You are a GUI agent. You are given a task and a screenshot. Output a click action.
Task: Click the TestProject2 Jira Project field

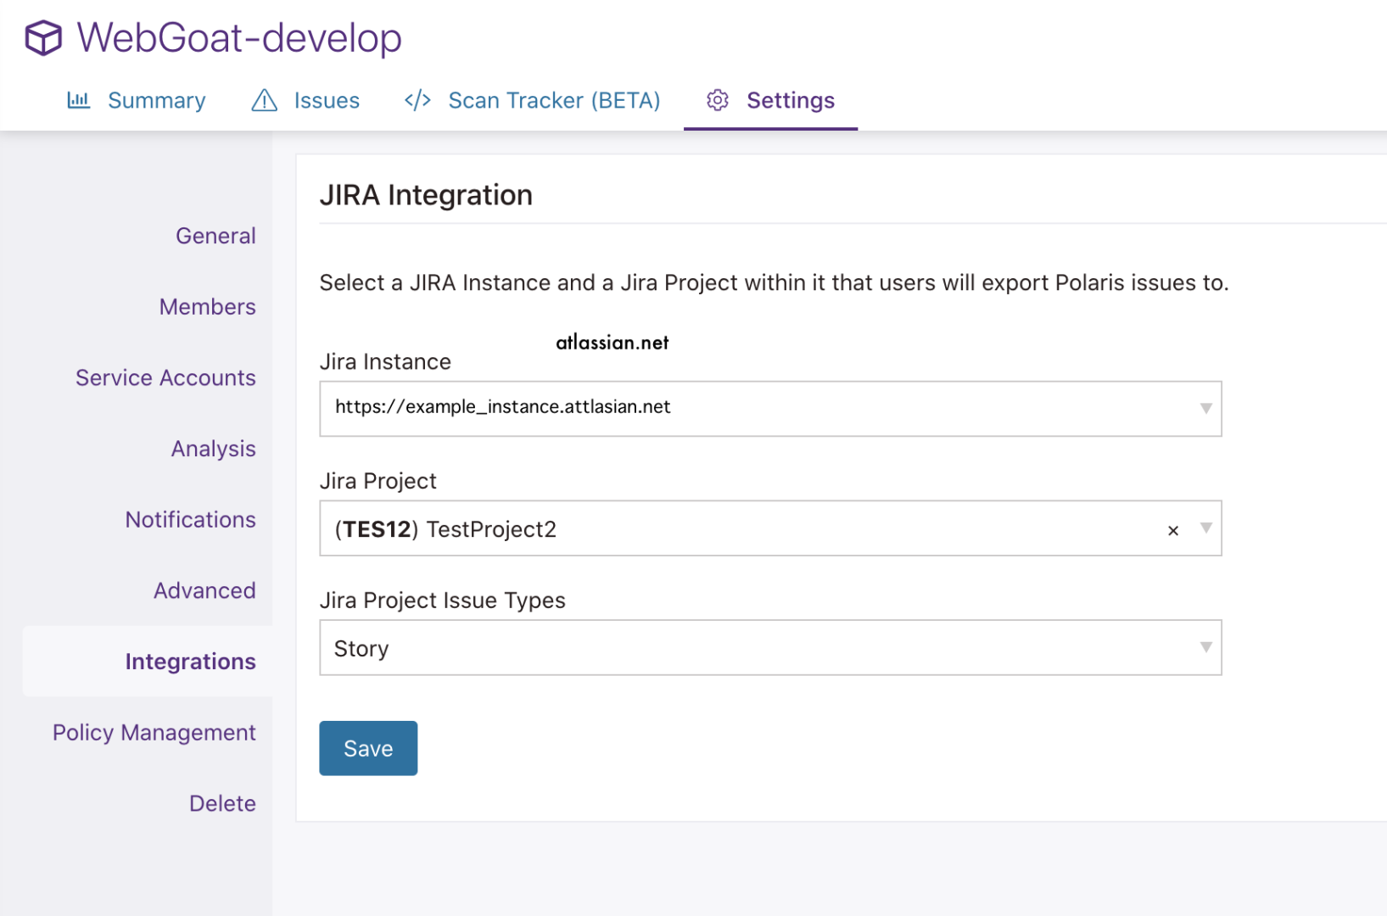pyautogui.click(x=770, y=528)
